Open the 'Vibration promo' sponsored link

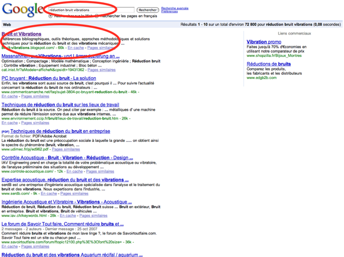[264, 42]
